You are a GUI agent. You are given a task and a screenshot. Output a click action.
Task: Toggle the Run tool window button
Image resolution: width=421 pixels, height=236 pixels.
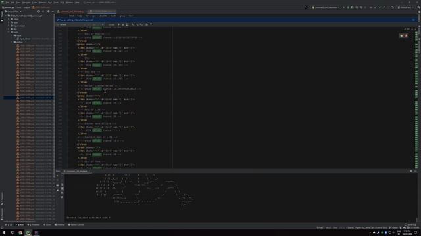coord(20,225)
